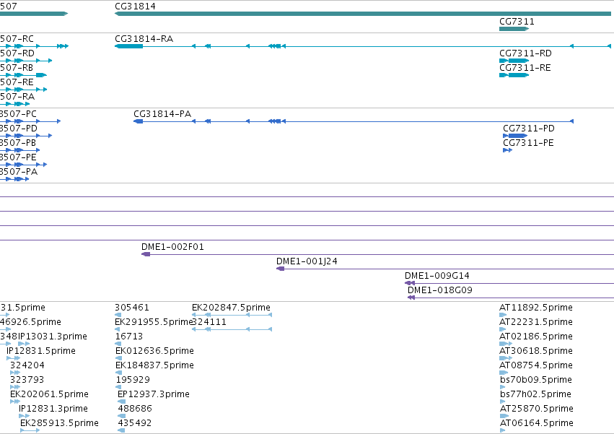Open the CG7311-PE protein label

point(528,143)
